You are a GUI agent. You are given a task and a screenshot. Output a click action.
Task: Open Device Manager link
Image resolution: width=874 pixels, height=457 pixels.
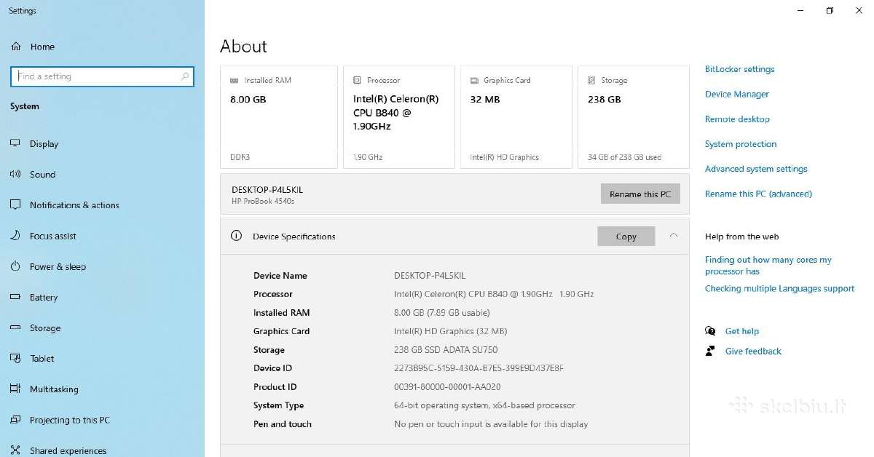736,94
